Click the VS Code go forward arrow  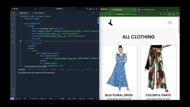[x=39, y=9]
